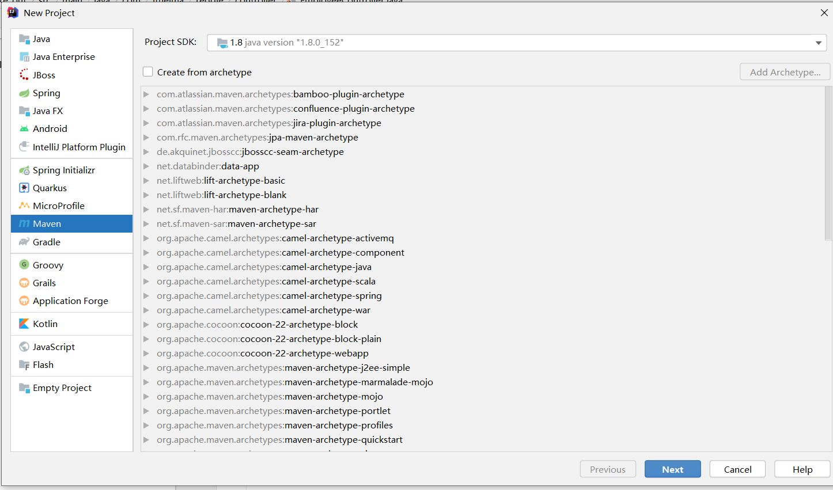The width and height of the screenshot is (833, 490).
Task: Select the lift-archetype-blank row
Action: pyautogui.click(x=483, y=195)
